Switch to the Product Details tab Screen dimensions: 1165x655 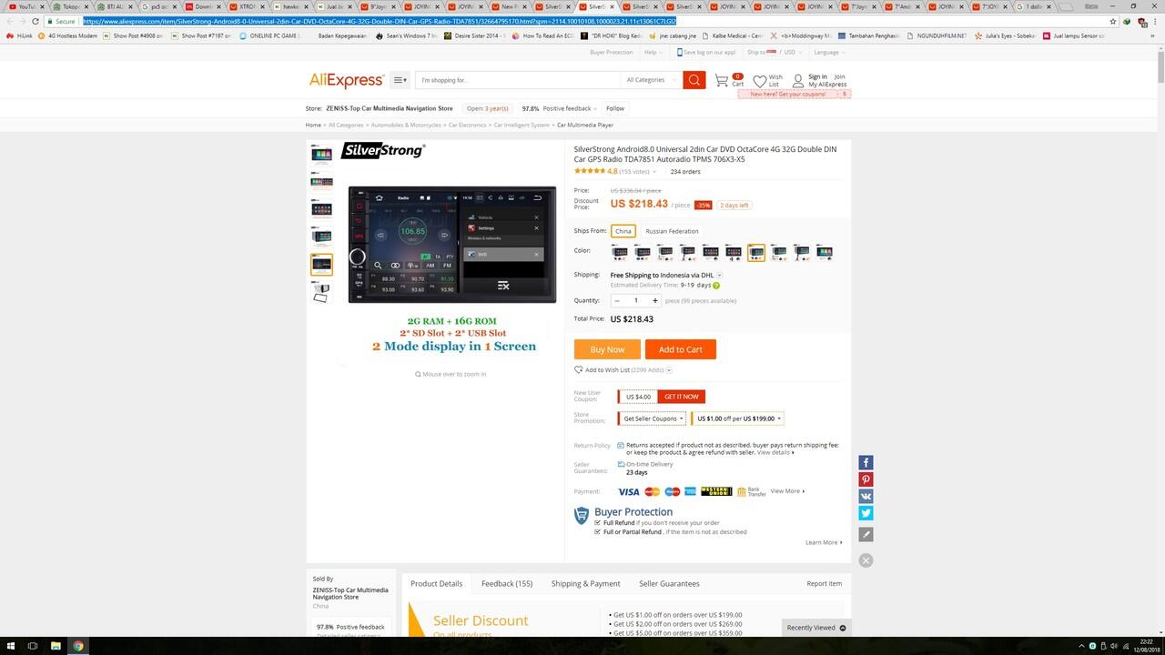(x=436, y=583)
